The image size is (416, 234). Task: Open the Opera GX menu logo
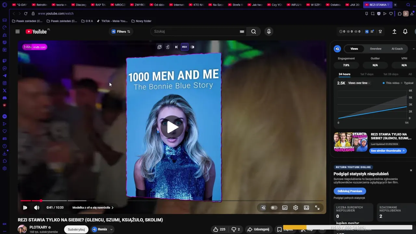click(5, 5)
